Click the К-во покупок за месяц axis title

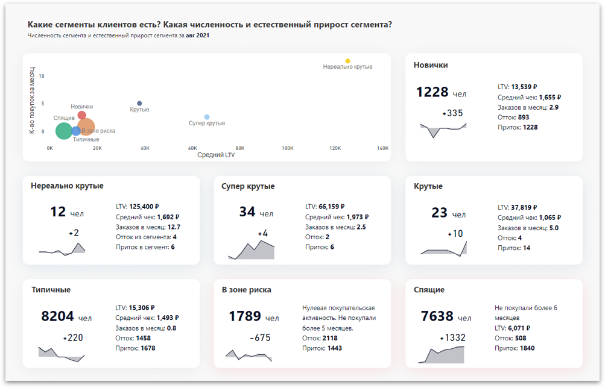[x=32, y=100]
